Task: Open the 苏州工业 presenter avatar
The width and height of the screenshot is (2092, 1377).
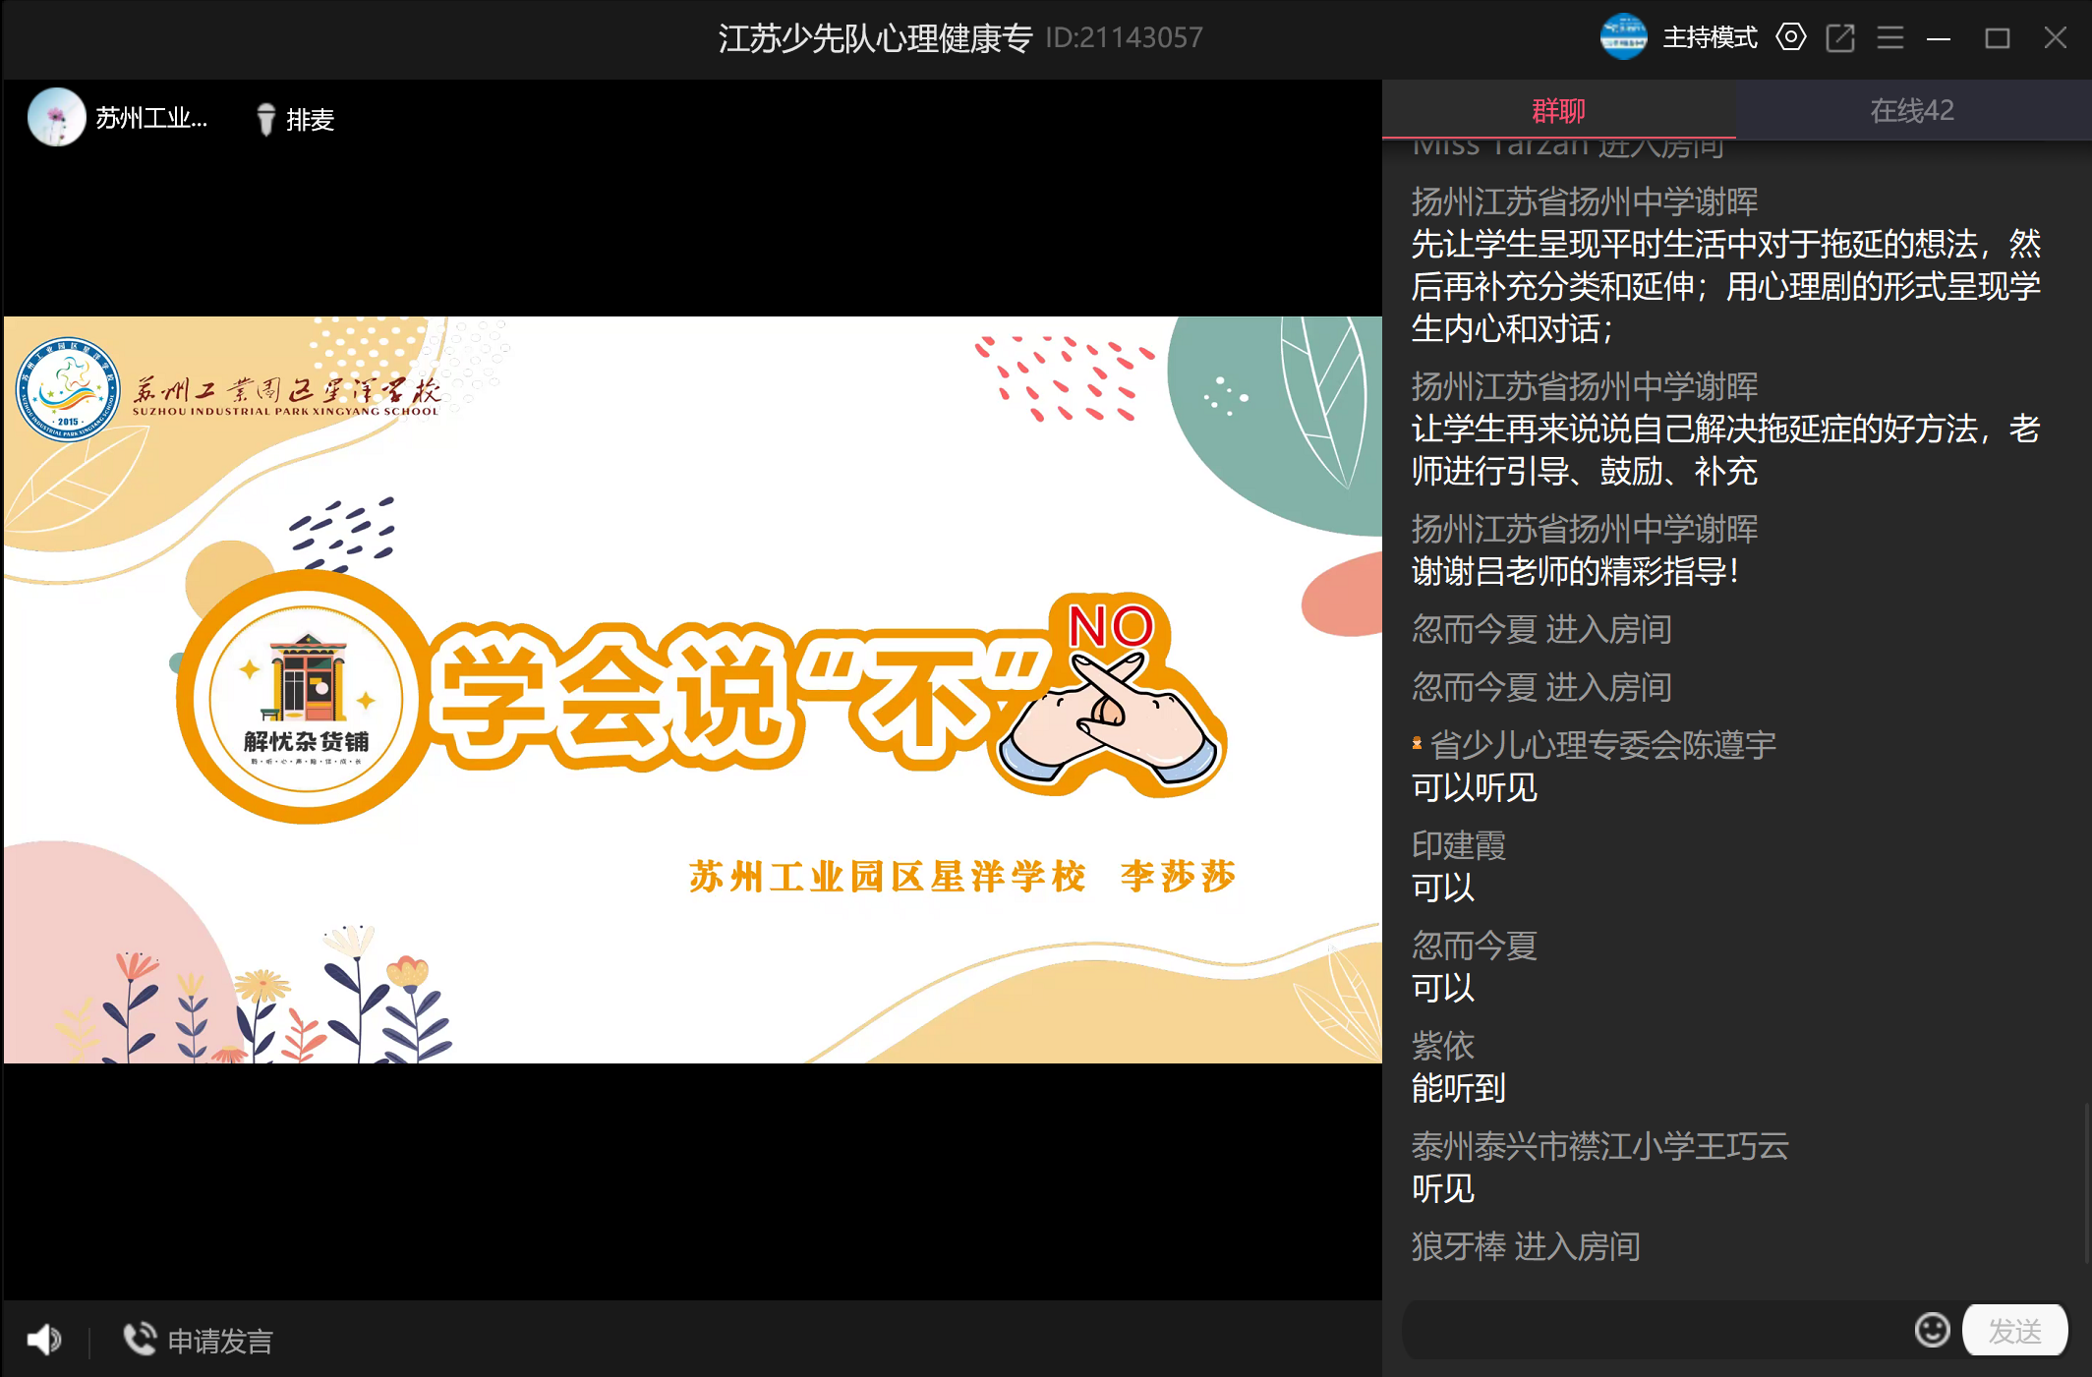Action: coord(56,118)
